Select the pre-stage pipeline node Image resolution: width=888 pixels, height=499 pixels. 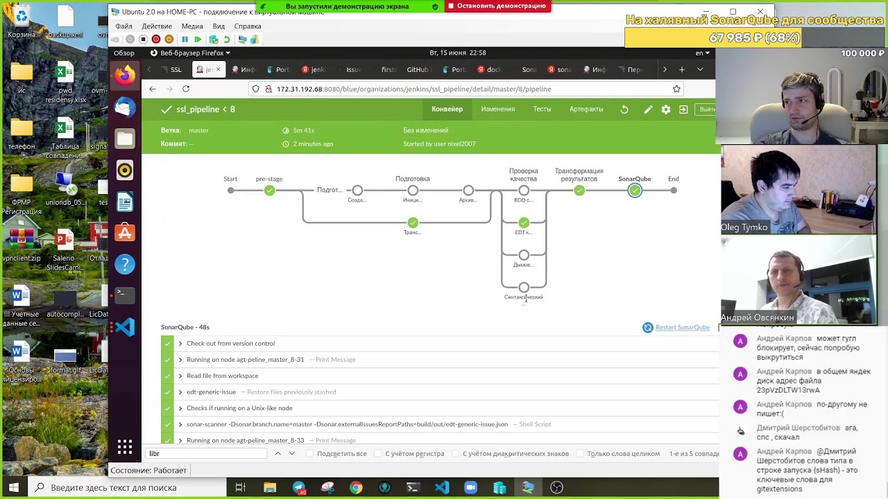pos(269,191)
